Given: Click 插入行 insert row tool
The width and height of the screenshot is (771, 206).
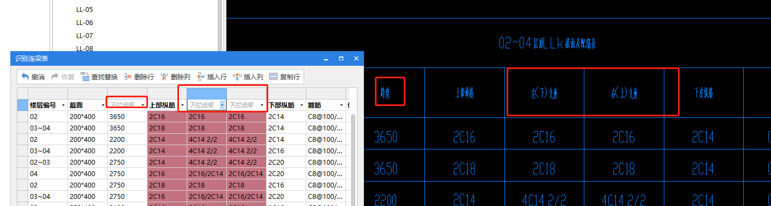Looking at the screenshot, I should [212, 77].
